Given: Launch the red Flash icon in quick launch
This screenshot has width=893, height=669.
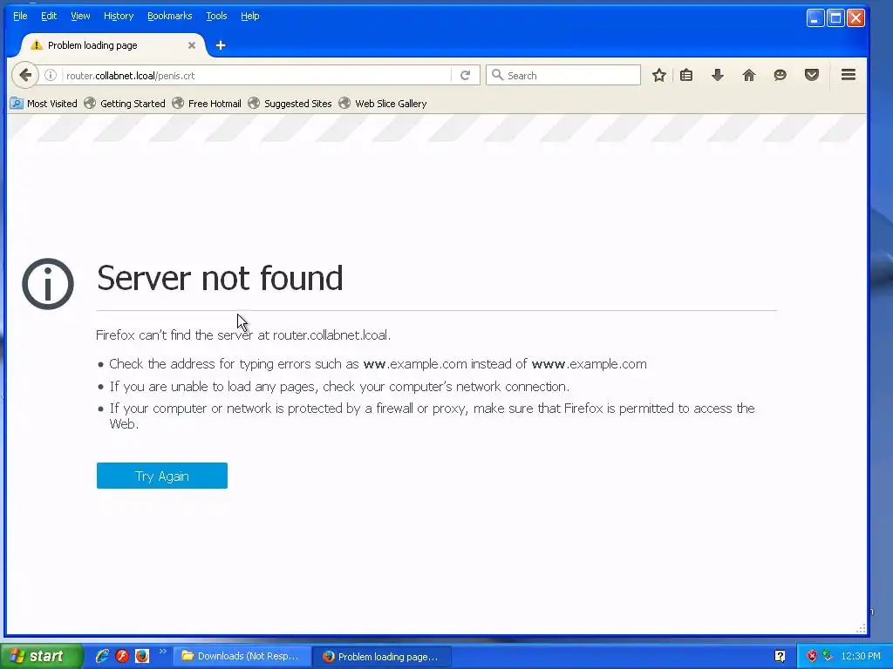Looking at the screenshot, I should [122, 656].
